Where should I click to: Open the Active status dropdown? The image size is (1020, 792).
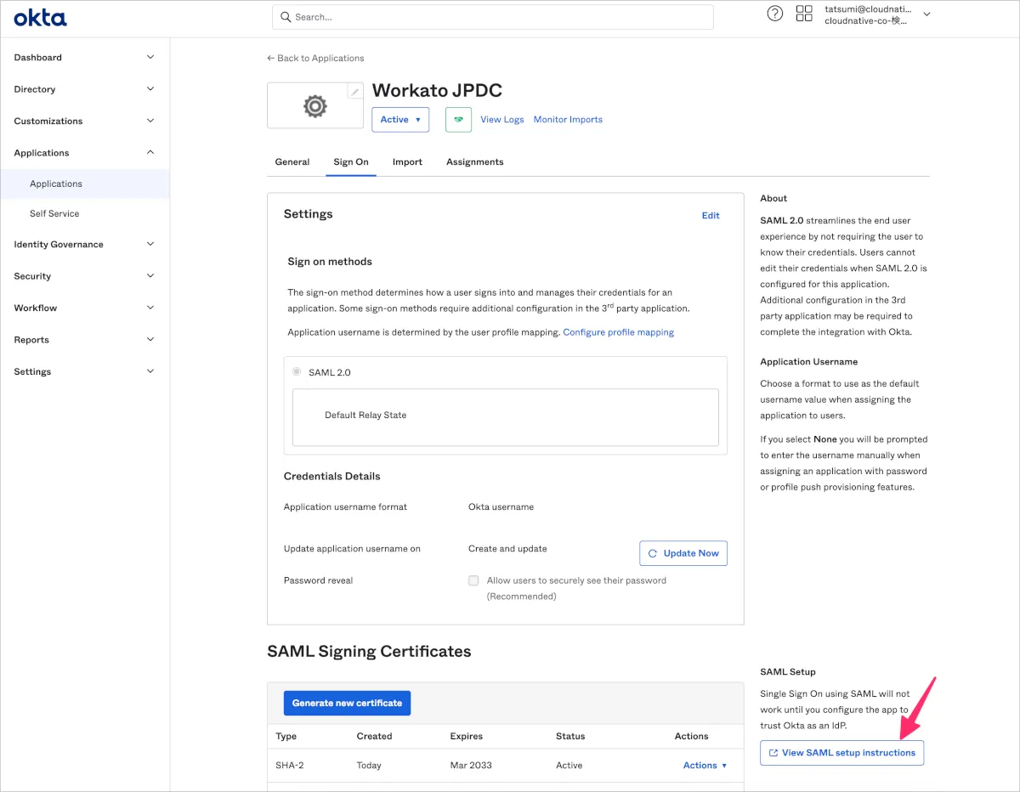coord(399,120)
